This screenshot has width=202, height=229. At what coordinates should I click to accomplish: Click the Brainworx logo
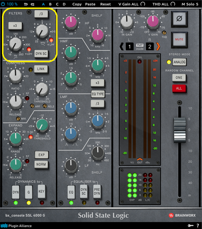182,215
